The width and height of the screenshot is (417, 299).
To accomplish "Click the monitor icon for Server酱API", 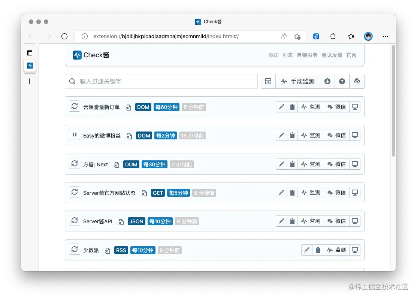I will (355, 221).
